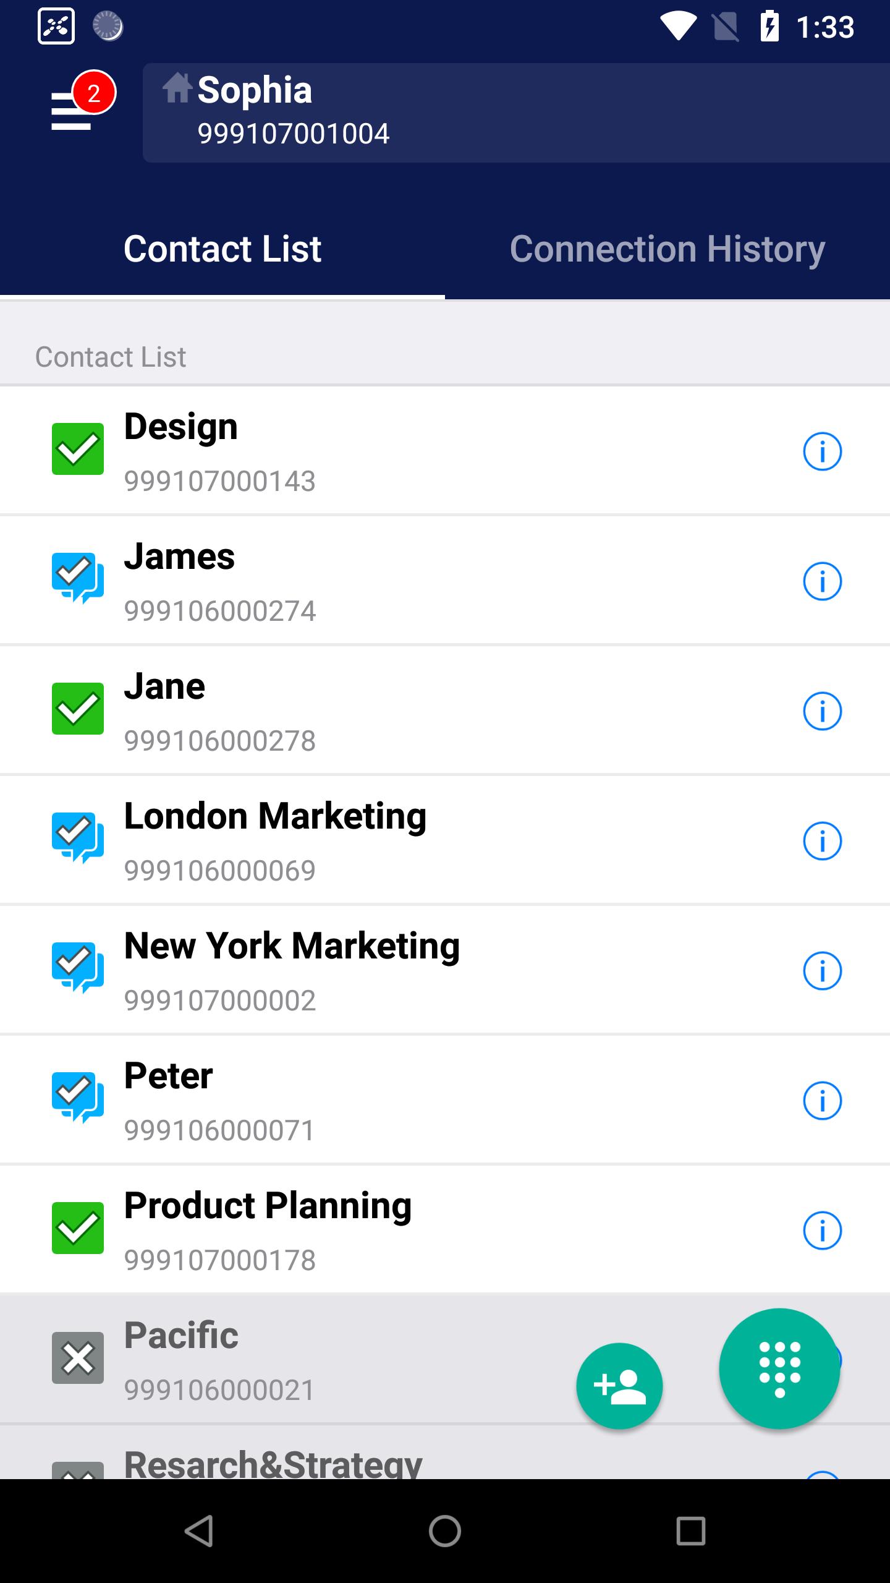Show info details for James
The height and width of the screenshot is (1583, 890).
click(822, 581)
